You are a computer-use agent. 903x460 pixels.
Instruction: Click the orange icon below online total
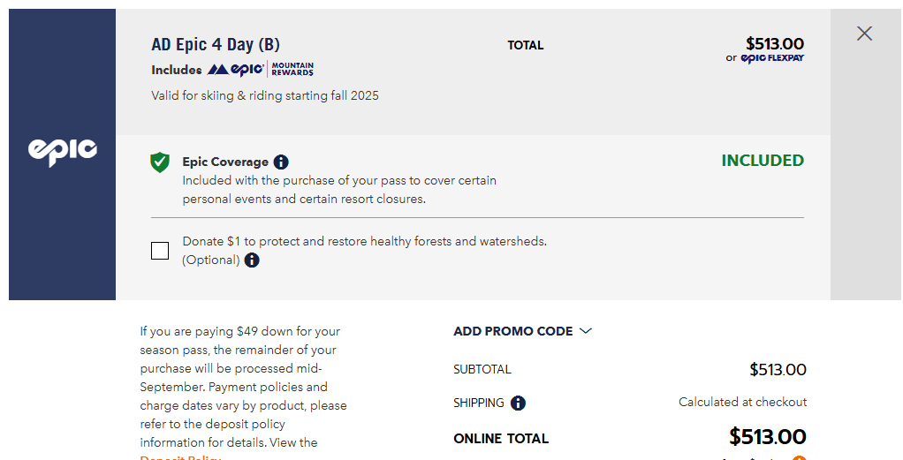(x=799, y=457)
